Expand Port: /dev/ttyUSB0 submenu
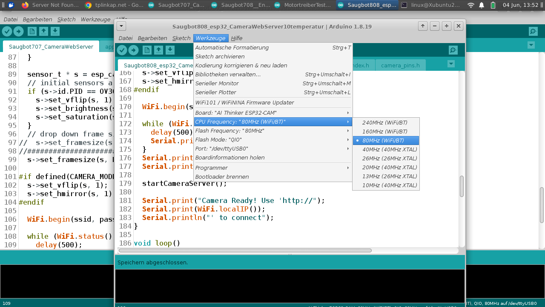The image size is (545, 307). pos(273,148)
